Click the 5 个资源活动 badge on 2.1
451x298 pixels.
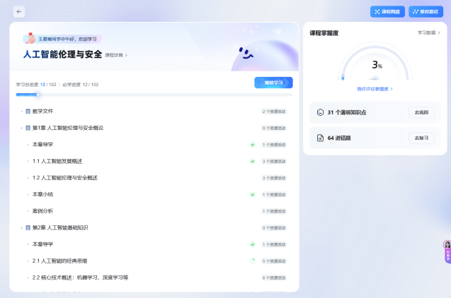point(274,261)
